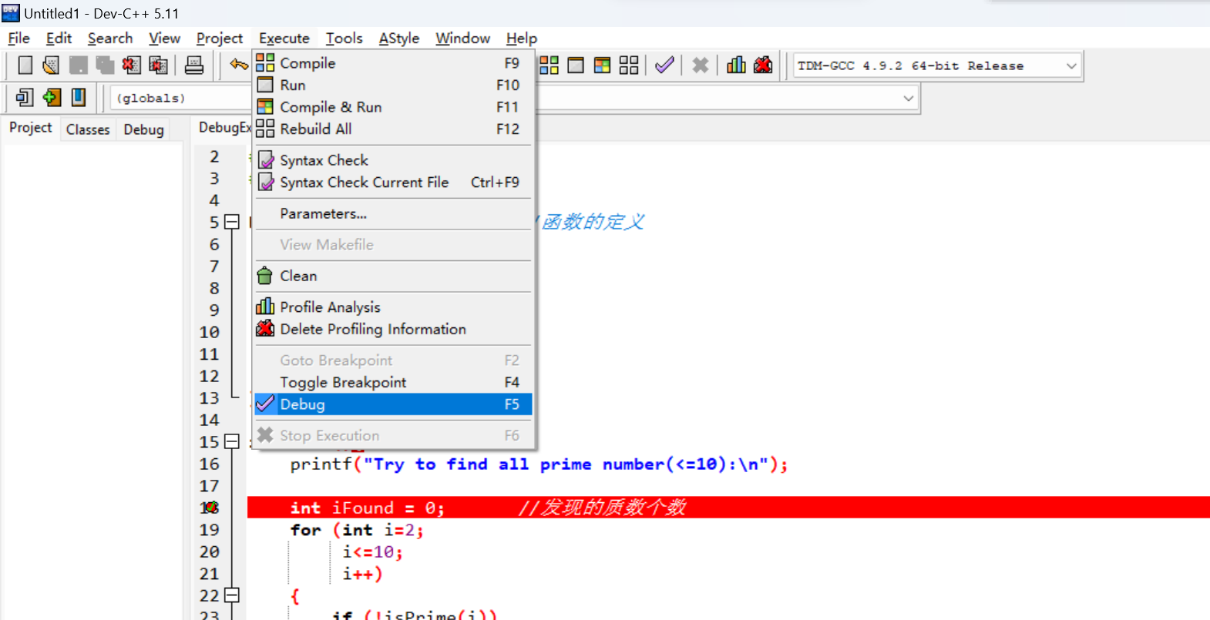The image size is (1210, 620).
Task: Select Profile Analysis menu entry
Action: [393, 307]
